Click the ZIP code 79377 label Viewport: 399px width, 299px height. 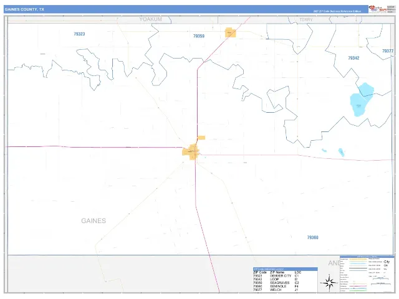pyautogui.click(x=388, y=51)
